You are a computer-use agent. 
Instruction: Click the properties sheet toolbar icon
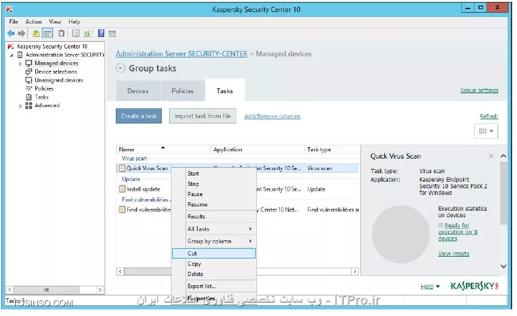pos(76,33)
